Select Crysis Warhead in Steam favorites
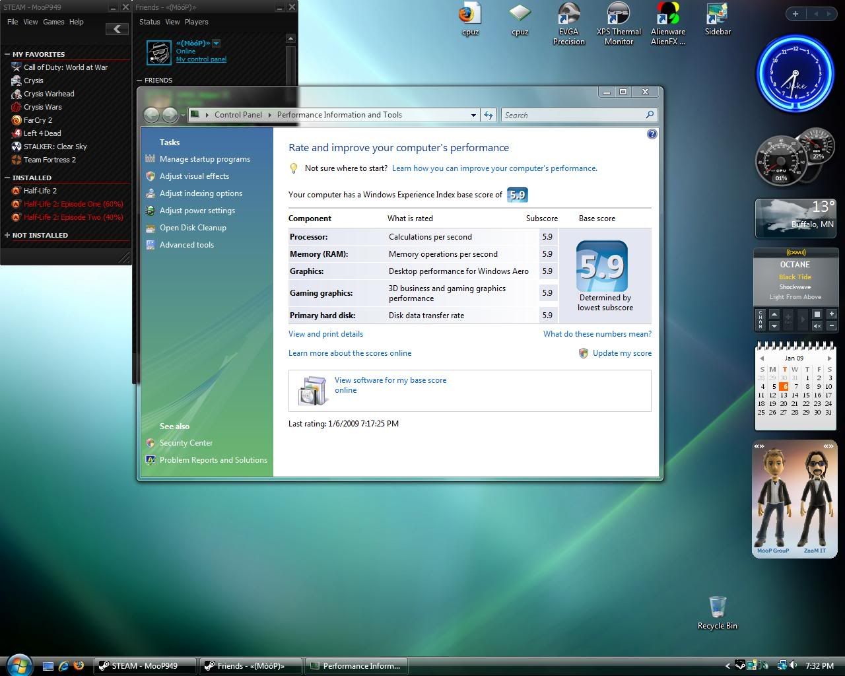Image resolution: width=845 pixels, height=676 pixels. (x=49, y=94)
